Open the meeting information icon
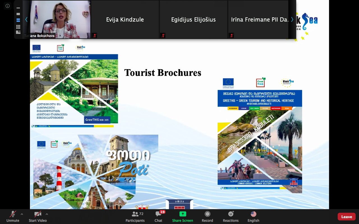The image size is (359, 224). (8, 6)
